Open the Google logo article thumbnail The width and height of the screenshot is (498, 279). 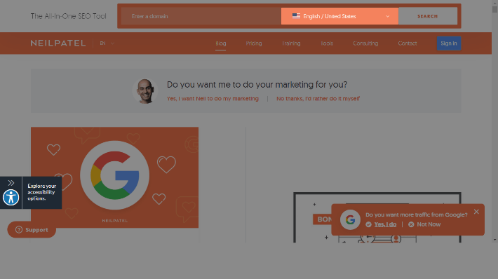[x=114, y=177]
